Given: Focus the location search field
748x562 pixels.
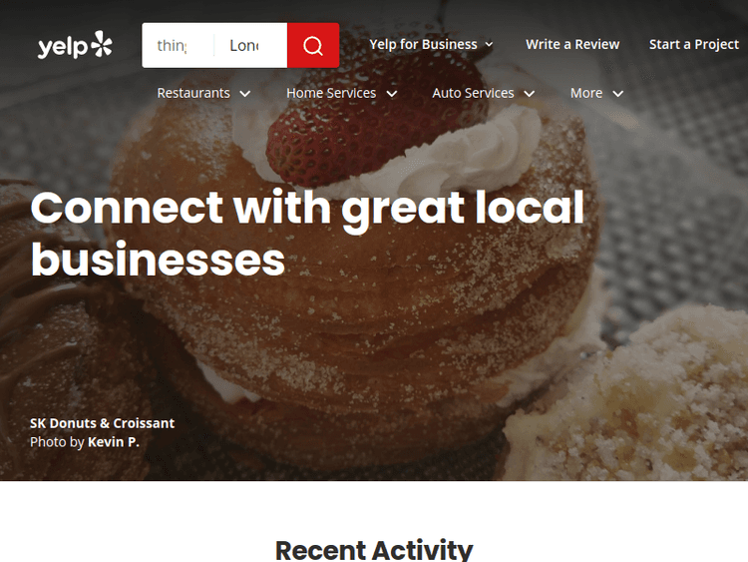Looking at the screenshot, I should point(251,45).
